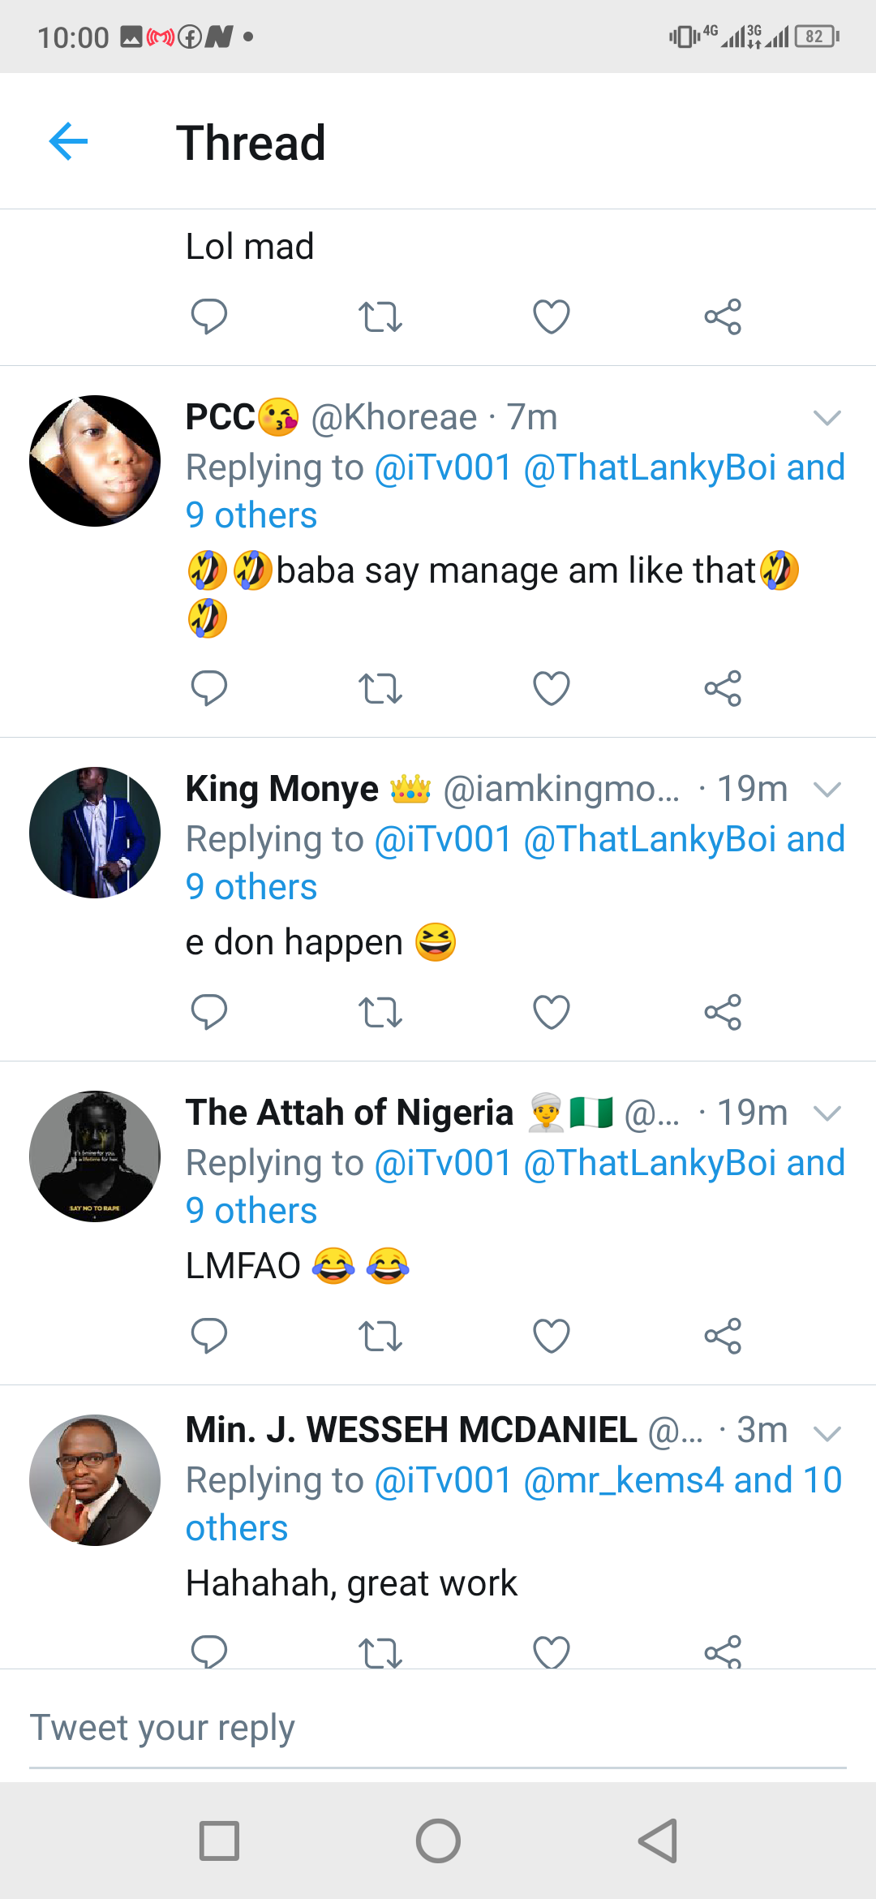Share the "Lol mad" tweet
The width and height of the screenshot is (876, 1899).
723,316
